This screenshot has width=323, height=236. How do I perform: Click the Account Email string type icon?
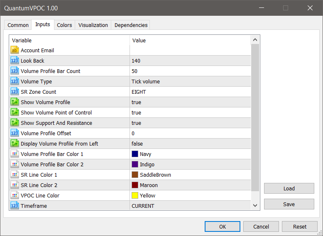tap(15, 50)
